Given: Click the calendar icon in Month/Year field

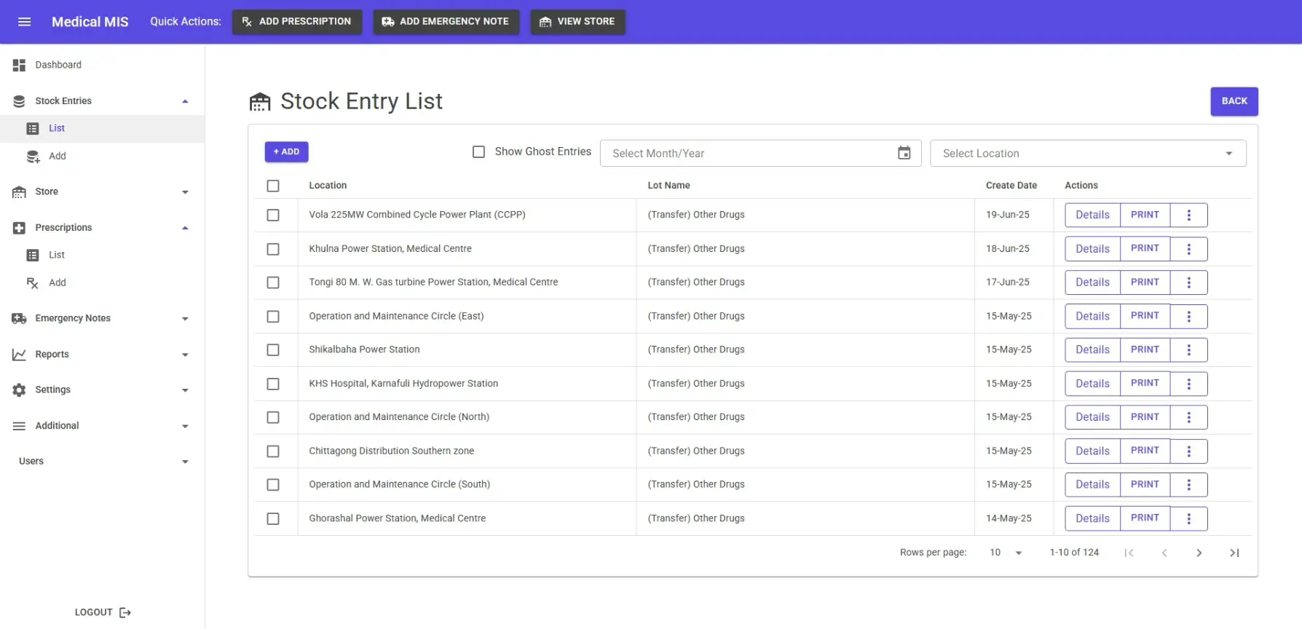Looking at the screenshot, I should (904, 153).
